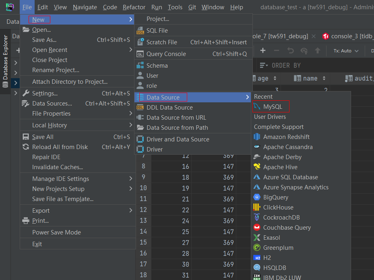Open the Help menu

click(237, 7)
